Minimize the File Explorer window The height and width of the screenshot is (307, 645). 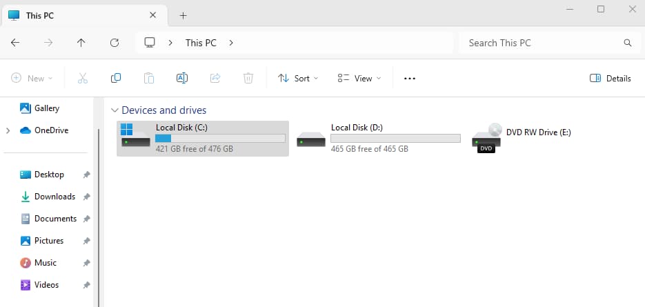tap(570, 9)
